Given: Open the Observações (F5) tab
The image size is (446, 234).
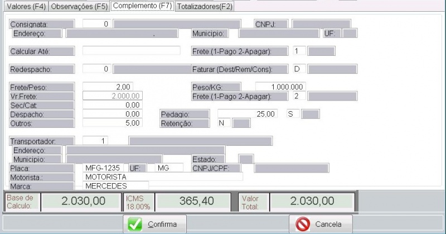Looking at the screenshot, I should click(x=78, y=7).
